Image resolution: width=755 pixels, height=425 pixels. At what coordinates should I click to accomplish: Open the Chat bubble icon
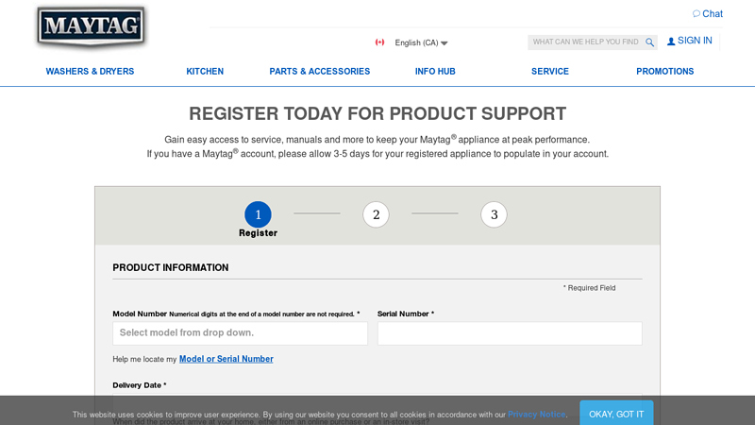coord(696,13)
